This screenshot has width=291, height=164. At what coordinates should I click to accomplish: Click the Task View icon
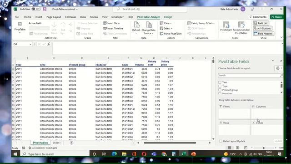coord(104,154)
